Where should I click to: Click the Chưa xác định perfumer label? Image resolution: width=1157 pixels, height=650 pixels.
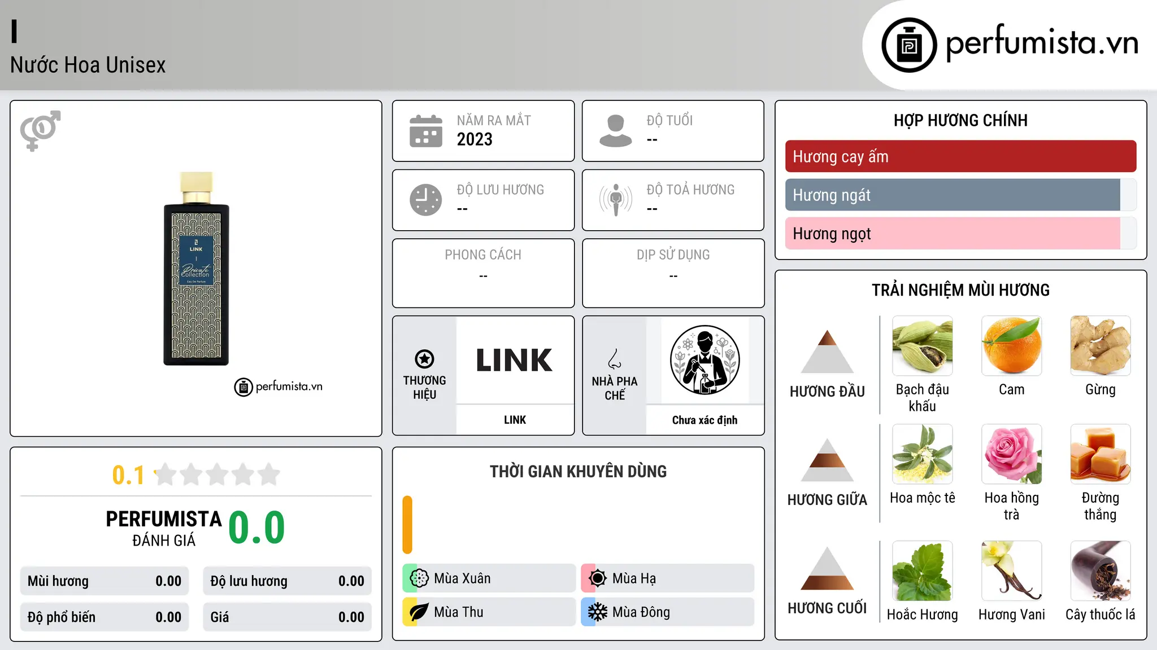(704, 420)
